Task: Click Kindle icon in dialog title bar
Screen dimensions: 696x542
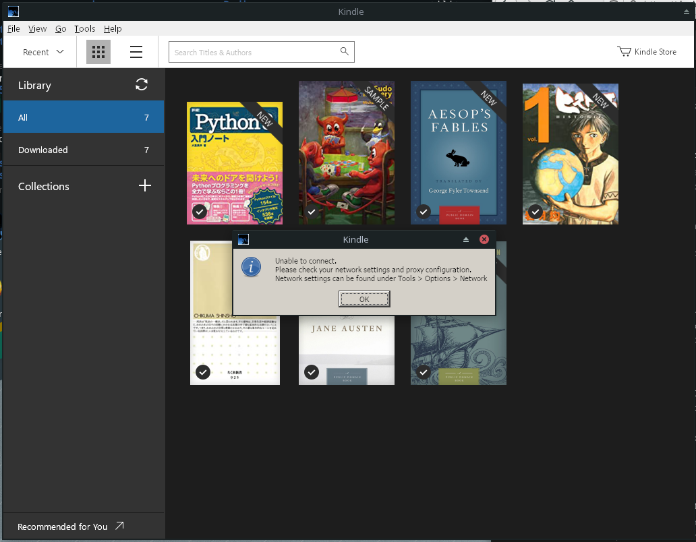Action: pyautogui.click(x=243, y=239)
